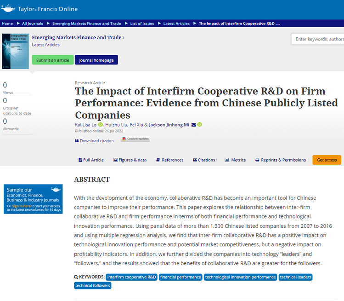Select the 'technological innovation performance' keyword tag

coord(240,277)
